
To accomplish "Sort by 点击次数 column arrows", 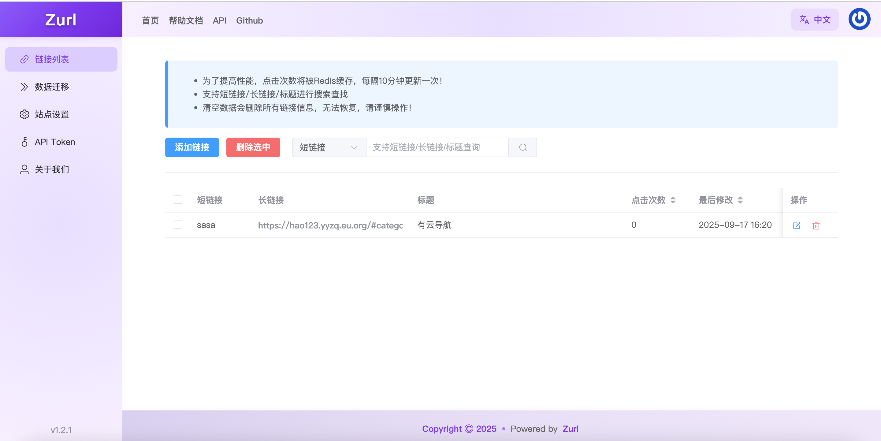I will [x=673, y=200].
